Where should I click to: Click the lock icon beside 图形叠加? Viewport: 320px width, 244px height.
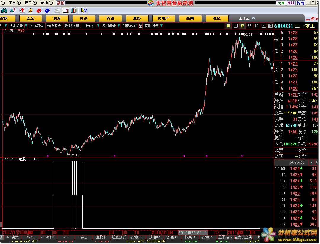[x=140, y=26]
